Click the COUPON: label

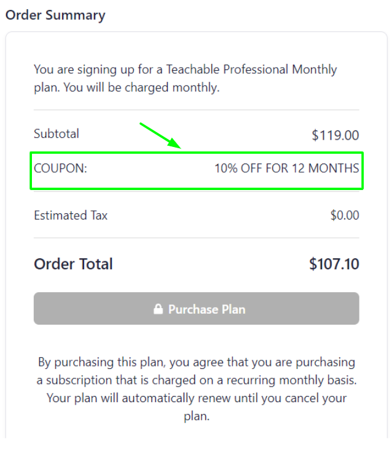60,168
